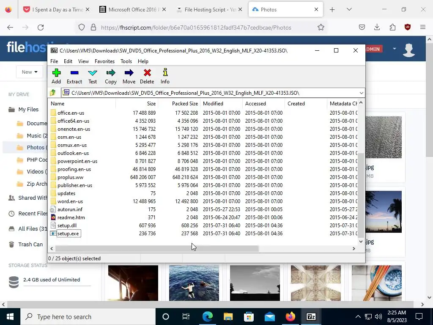This screenshot has width=433, height=325.
Task: Select the updates folder
Action: pos(66,193)
